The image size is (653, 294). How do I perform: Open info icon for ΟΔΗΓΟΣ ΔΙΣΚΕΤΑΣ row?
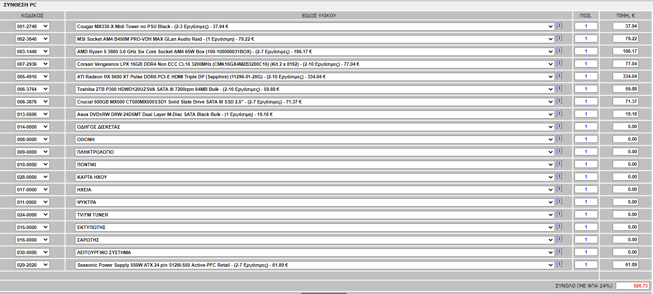(559, 126)
